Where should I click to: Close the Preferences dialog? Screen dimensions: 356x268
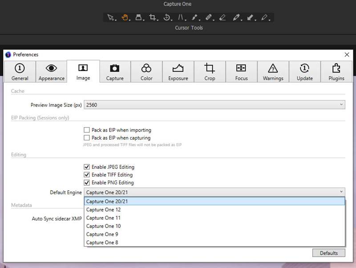click(347, 55)
